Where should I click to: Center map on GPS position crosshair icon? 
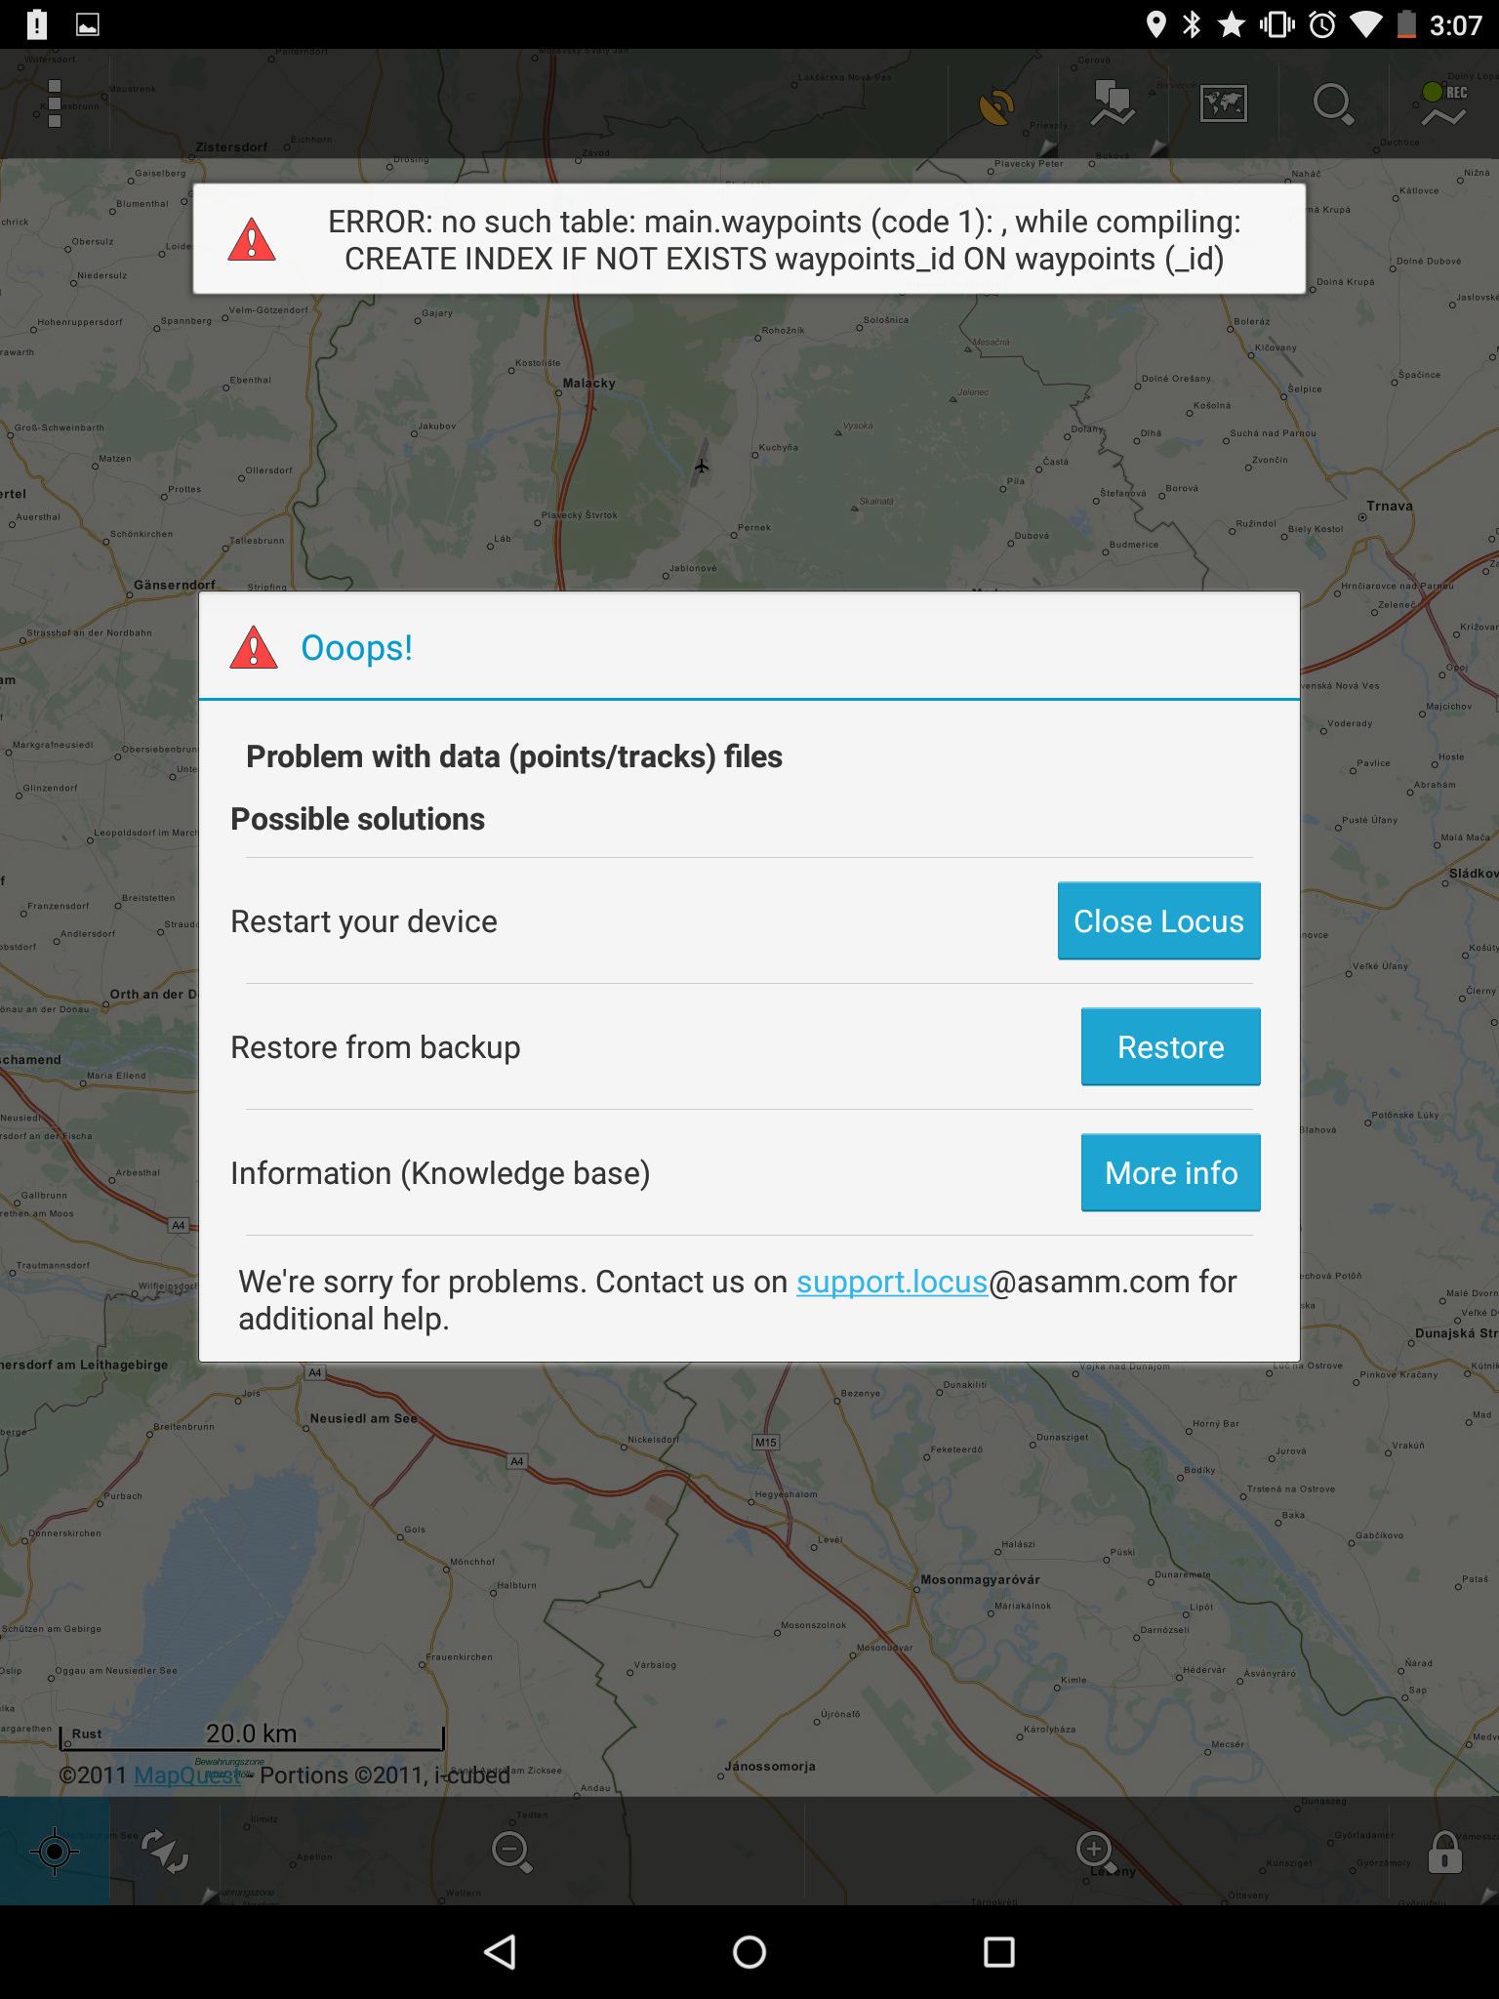click(55, 1851)
